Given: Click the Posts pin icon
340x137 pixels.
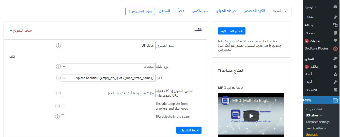Looking at the screenshot, I should pos(335,17).
